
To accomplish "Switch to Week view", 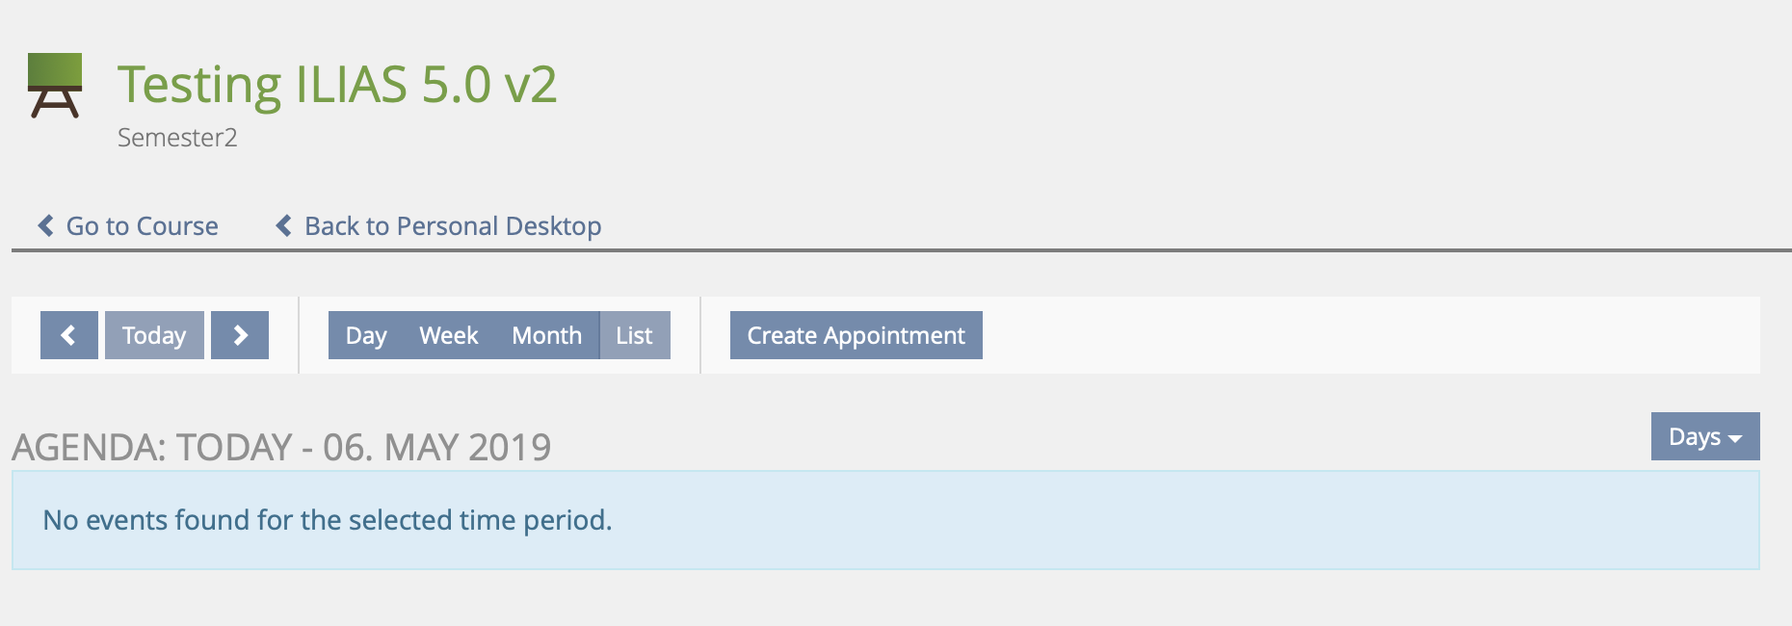I will 448,335.
